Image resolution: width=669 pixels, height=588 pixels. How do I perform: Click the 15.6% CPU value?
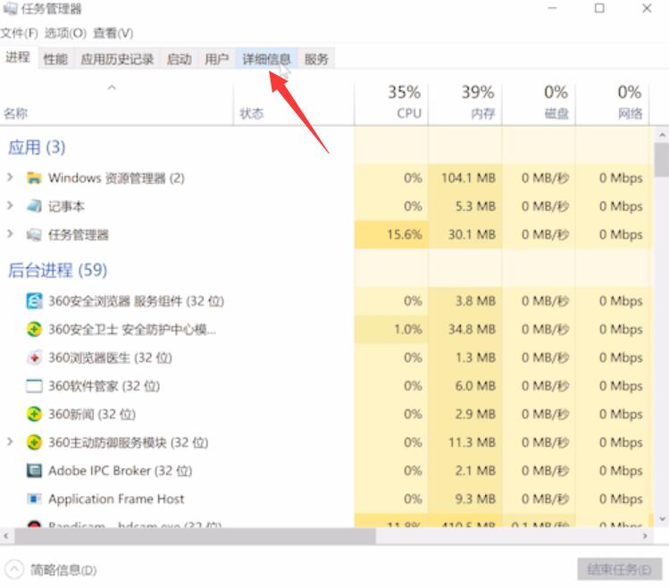(404, 234)
